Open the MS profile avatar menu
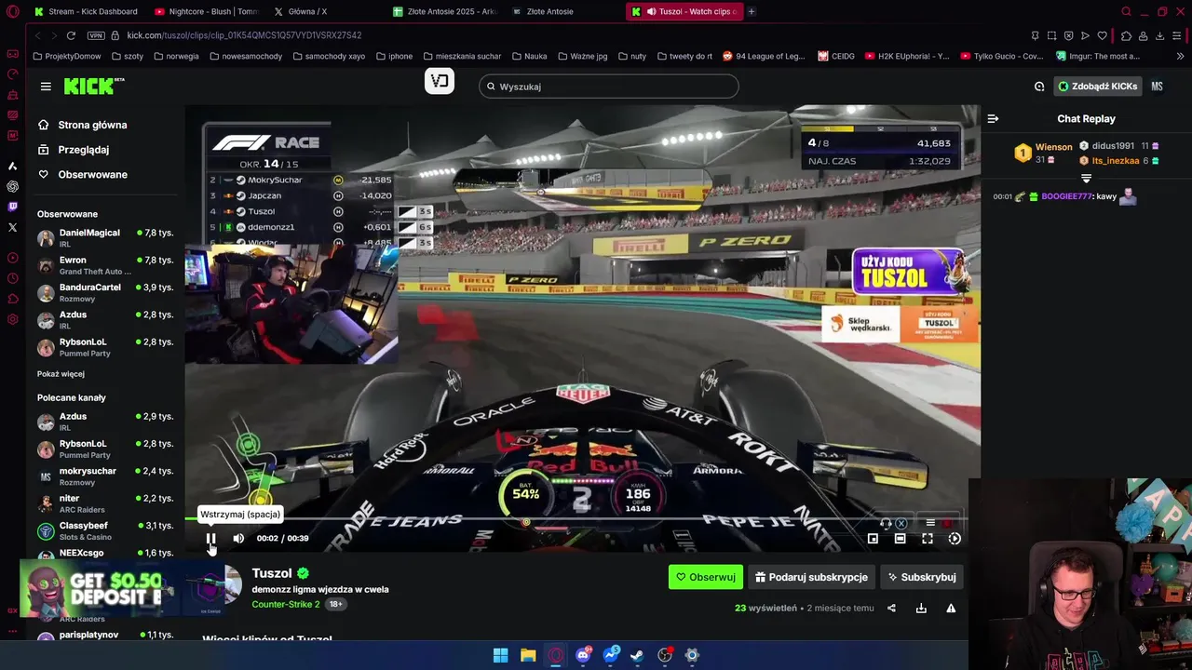The height and width of the screenshot is (670, 1192). point(1157,87)
